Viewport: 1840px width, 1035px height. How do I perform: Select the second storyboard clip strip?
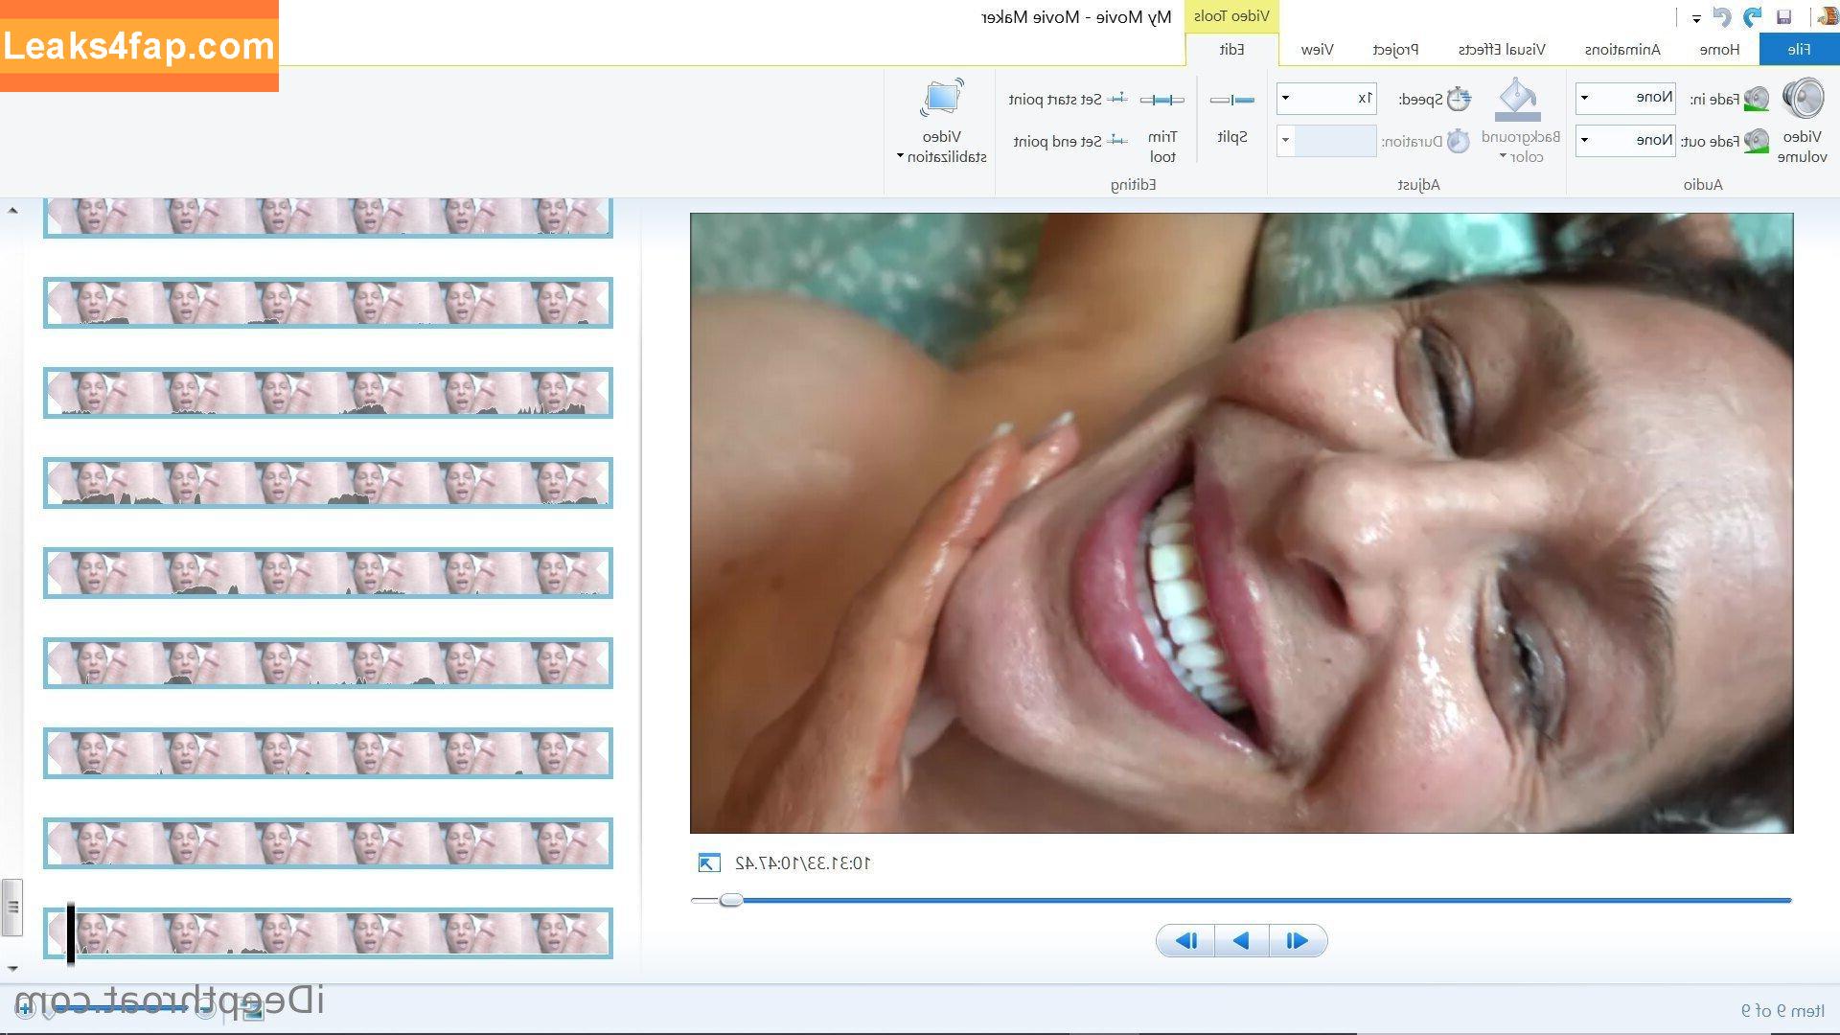tap(328, 303)
